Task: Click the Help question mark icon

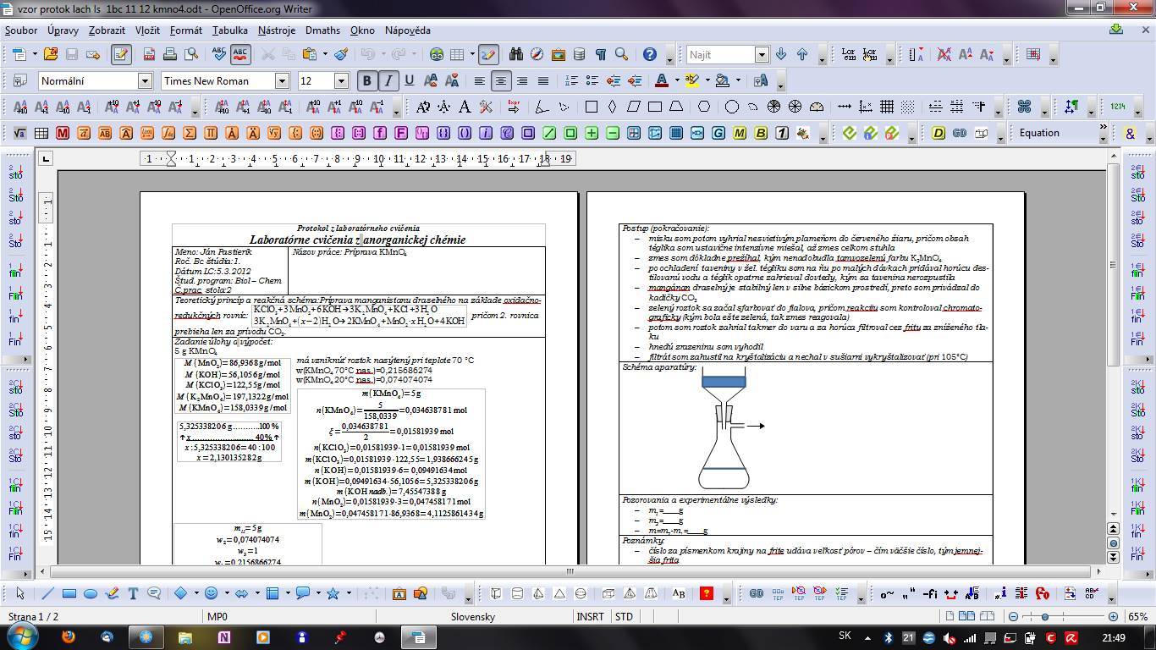Action: coord(649,54)
